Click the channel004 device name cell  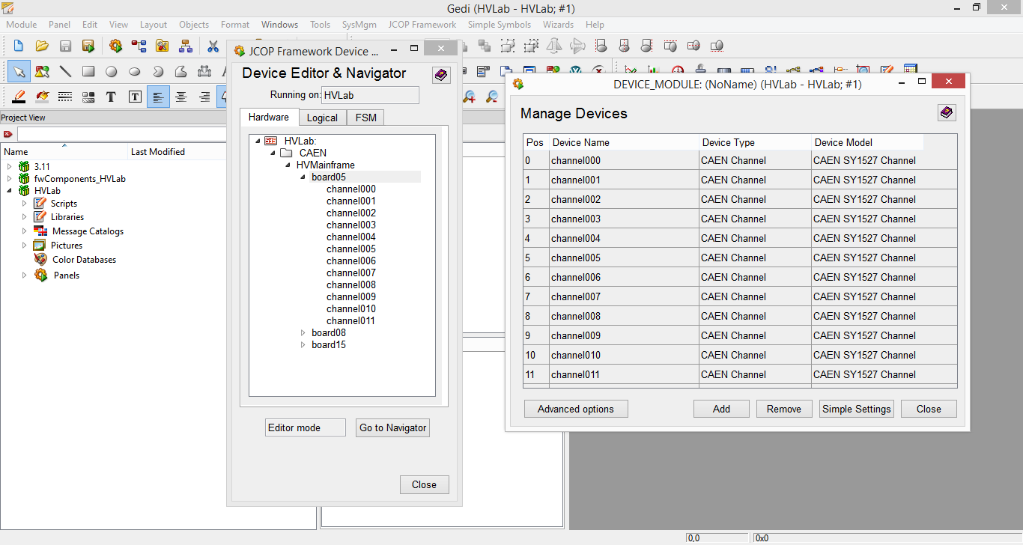tap(624, 238)
